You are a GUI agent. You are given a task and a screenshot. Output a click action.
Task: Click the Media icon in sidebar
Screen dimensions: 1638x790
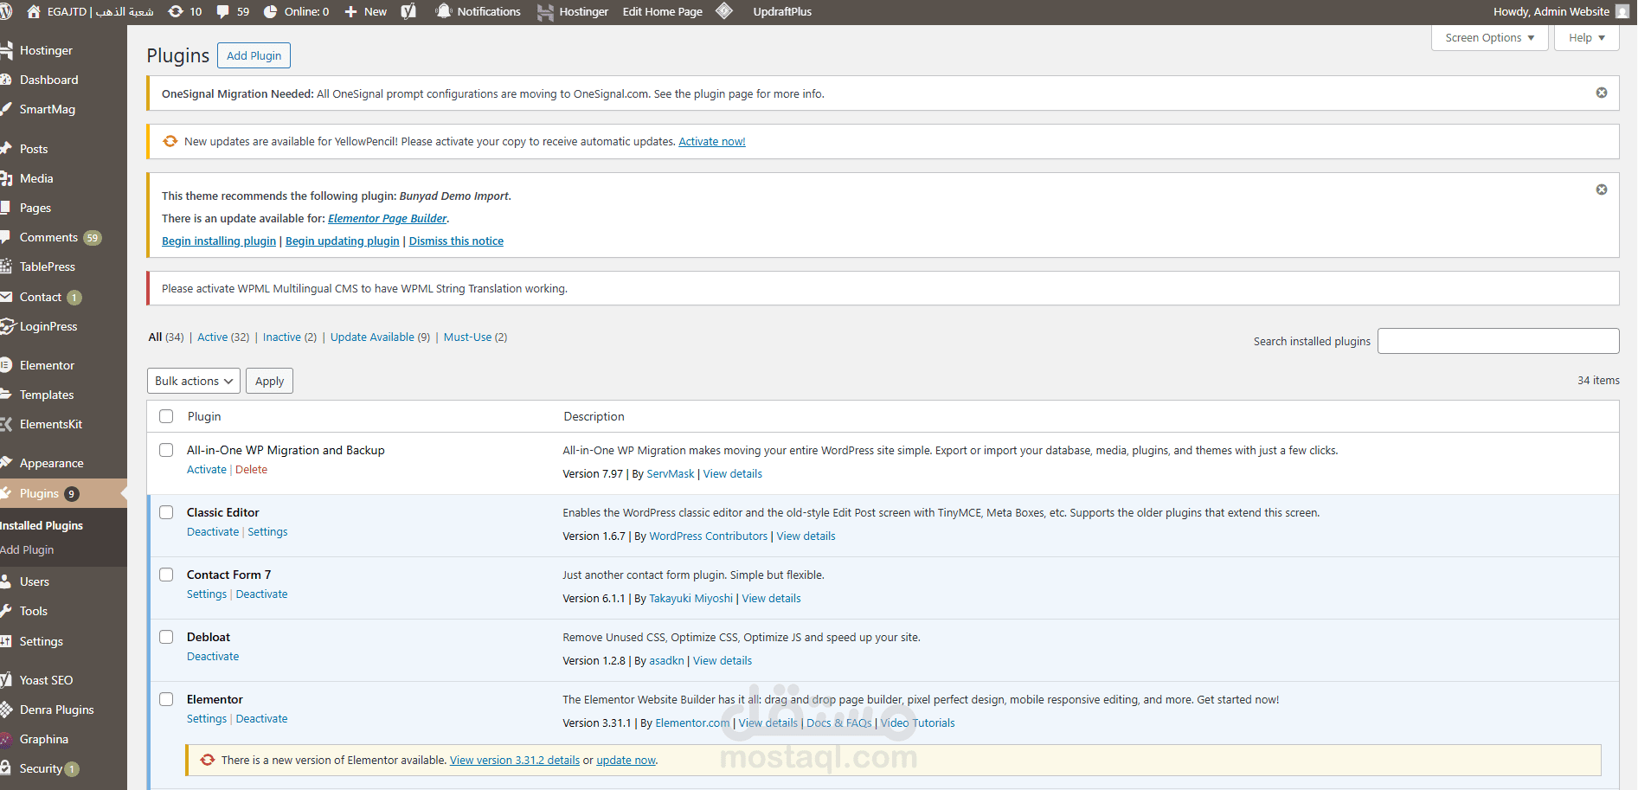pos(6,178)
